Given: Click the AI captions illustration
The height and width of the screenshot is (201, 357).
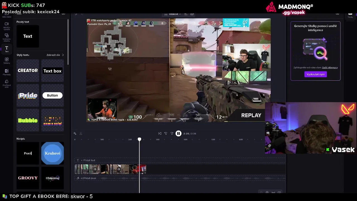Looking at the screenshot, I should click(315, 49).
